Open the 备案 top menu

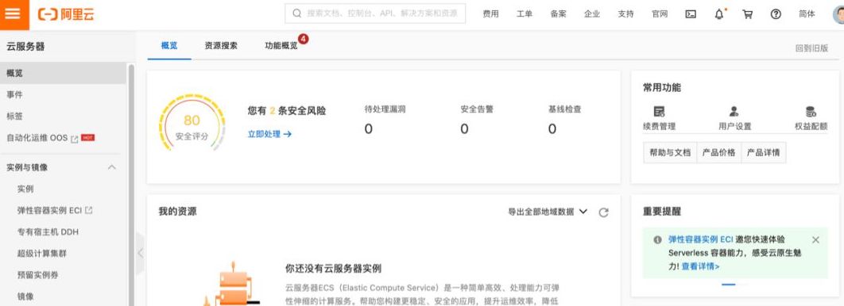pos(558,14)
